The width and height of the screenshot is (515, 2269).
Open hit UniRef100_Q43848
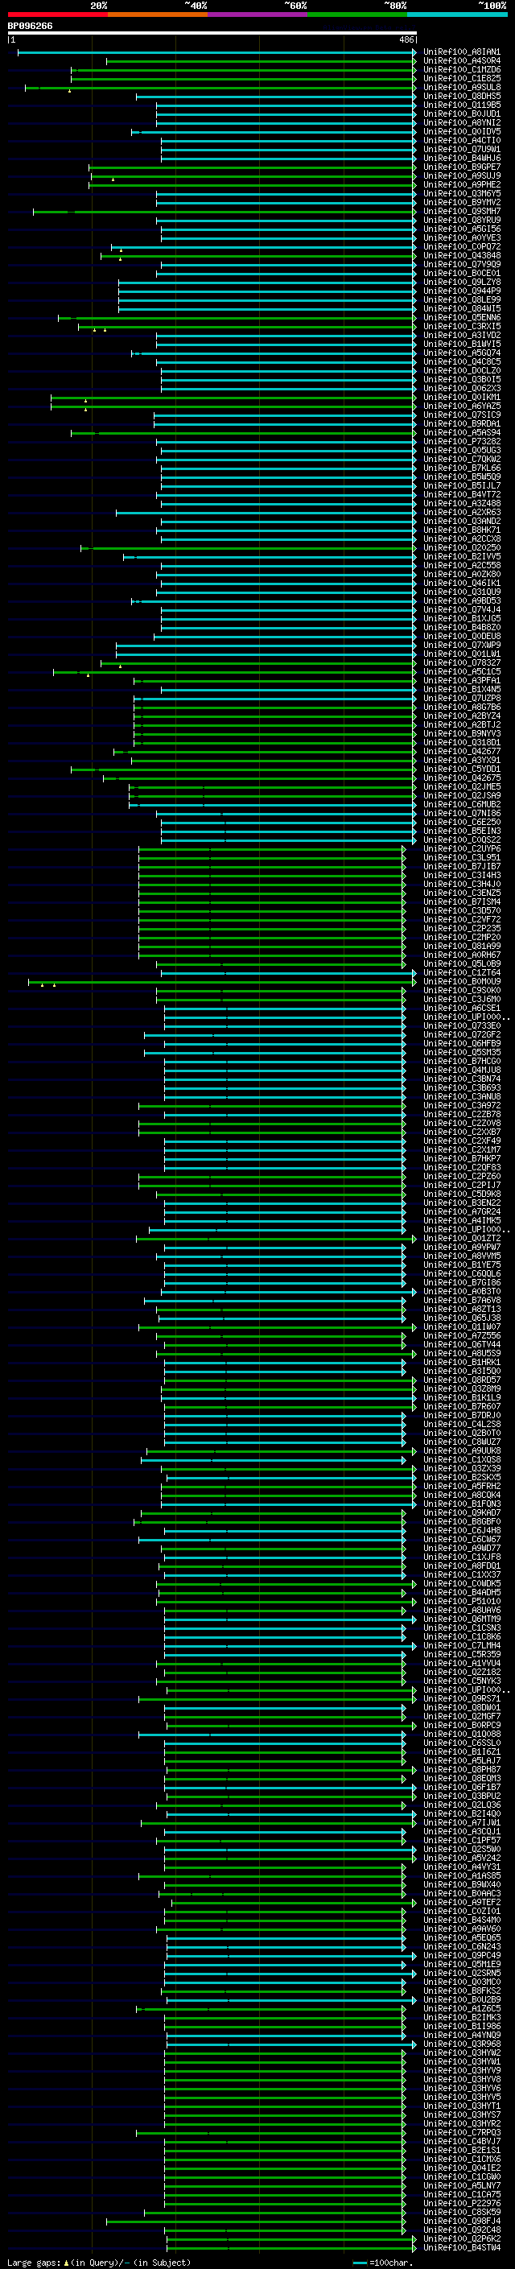point(461,256)
